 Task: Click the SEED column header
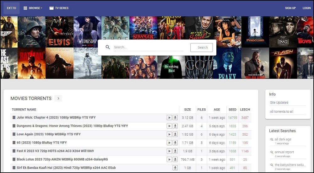click(232, 110)
